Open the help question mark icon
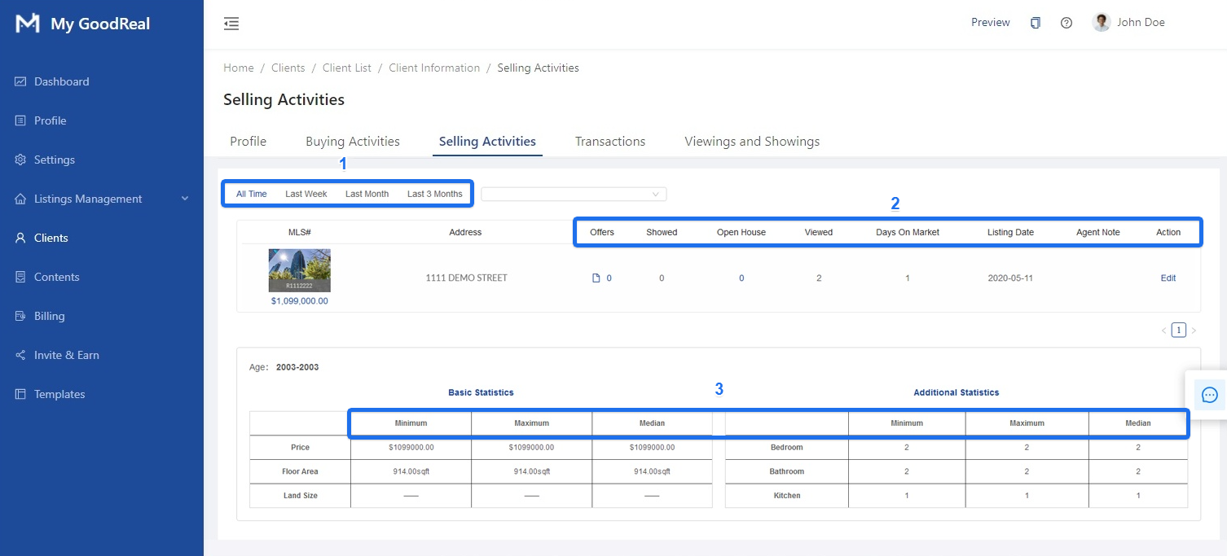The height and width of the screenshot is (556, 1227). (1066, 23)
